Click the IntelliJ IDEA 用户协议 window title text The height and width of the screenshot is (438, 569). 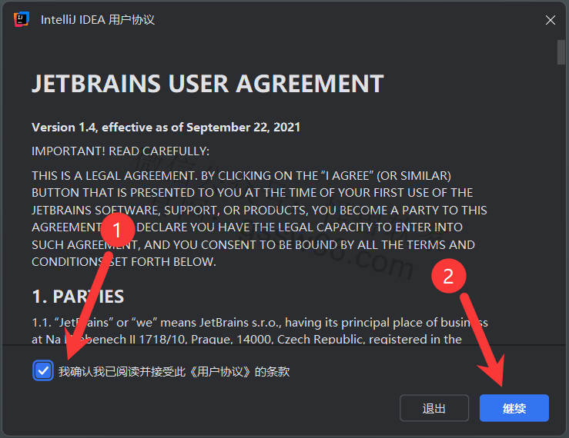point(97,20)
